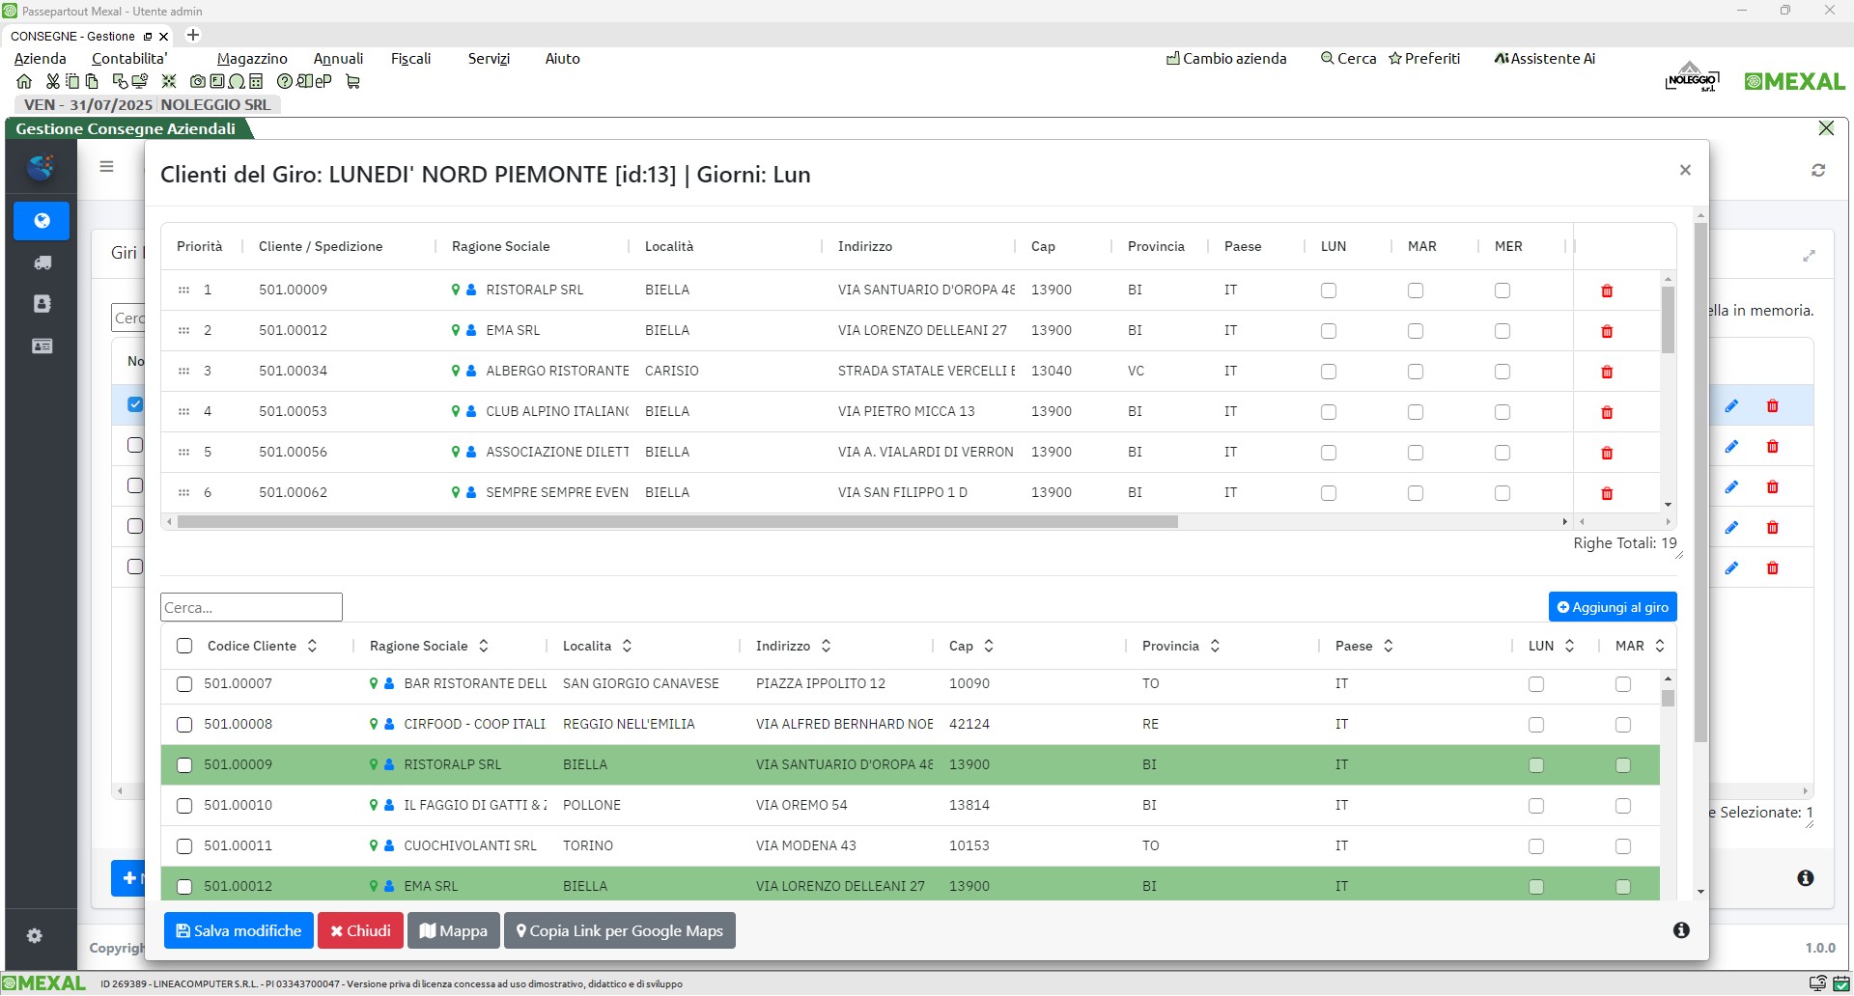Open the truck icon in left sidebar

click(42, 263)
